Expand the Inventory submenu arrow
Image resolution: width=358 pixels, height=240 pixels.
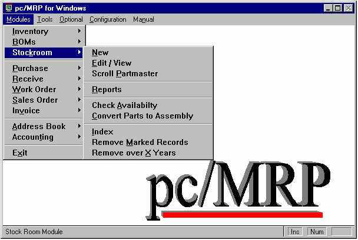click(79, 31)
